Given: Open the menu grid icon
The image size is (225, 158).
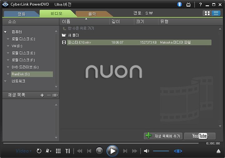Looking at the screenshot, I should pos(58,151).
